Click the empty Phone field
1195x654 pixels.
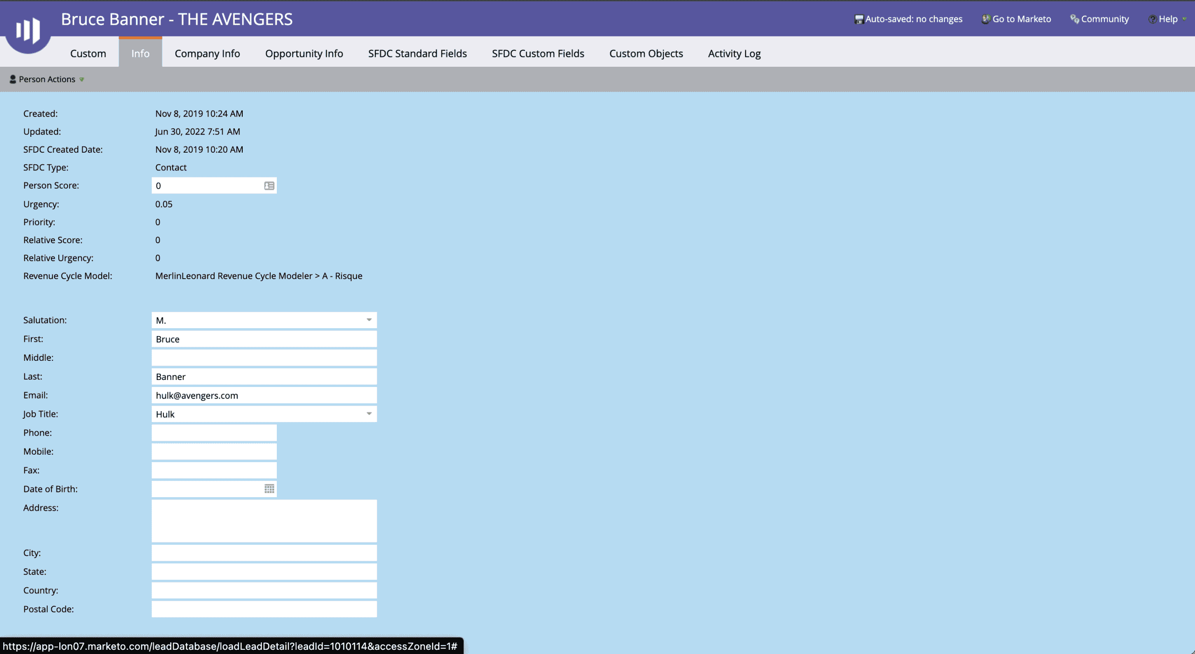214,432
